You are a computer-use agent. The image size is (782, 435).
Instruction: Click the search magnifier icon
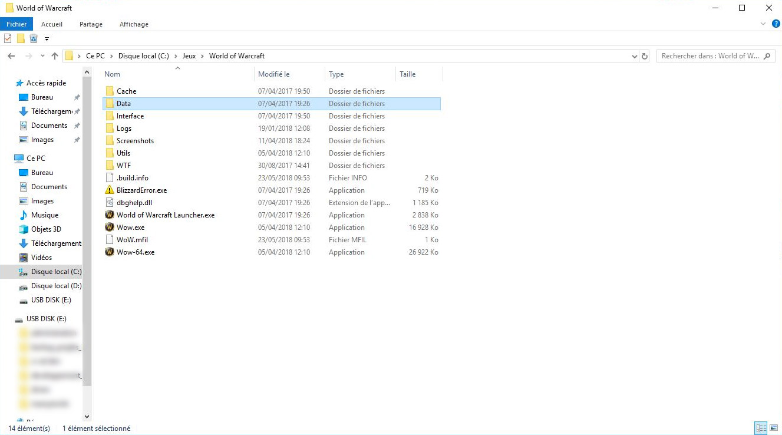(767, 56)
